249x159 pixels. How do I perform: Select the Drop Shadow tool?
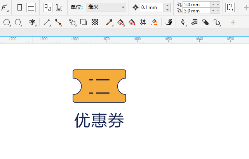(x=84, y=22)
